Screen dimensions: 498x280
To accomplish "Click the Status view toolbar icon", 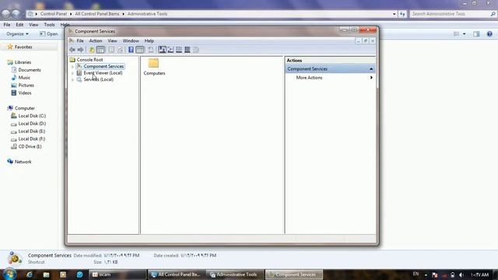I will pos(196,50).
